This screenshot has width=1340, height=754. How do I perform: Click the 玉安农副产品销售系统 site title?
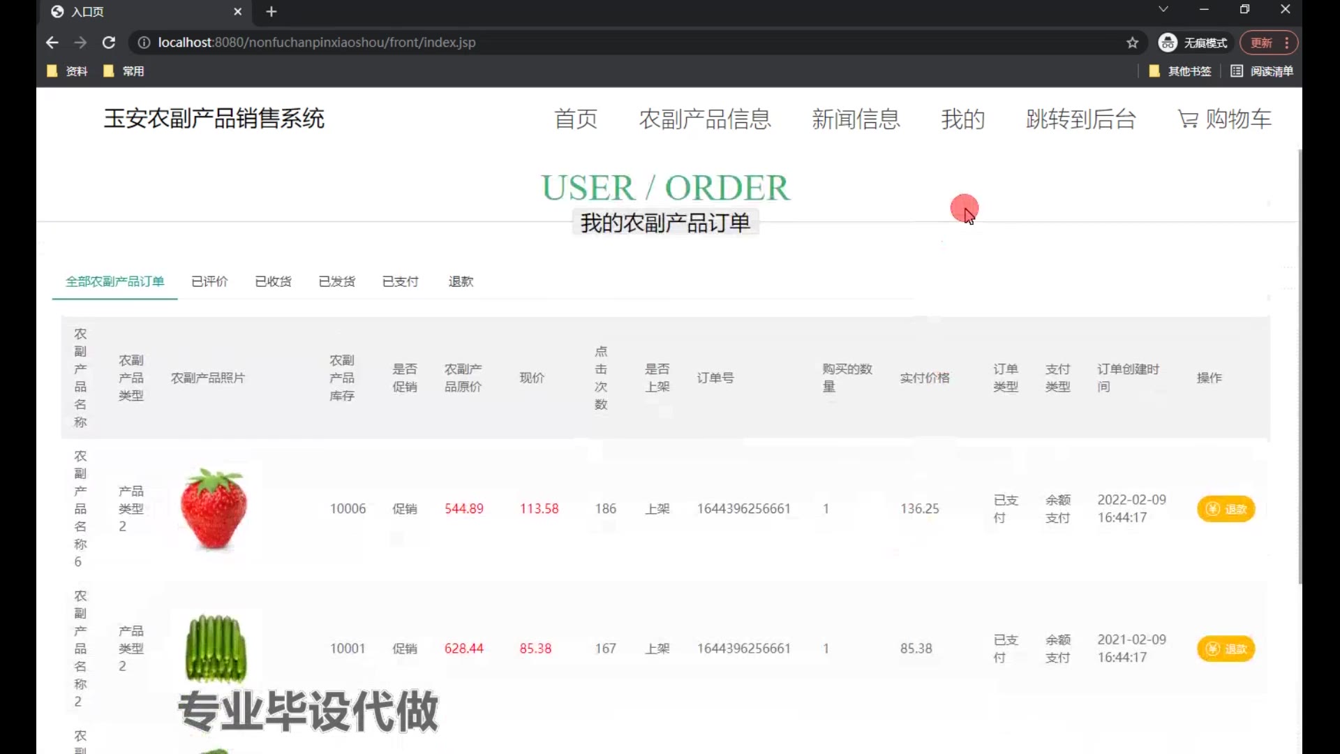214,119
